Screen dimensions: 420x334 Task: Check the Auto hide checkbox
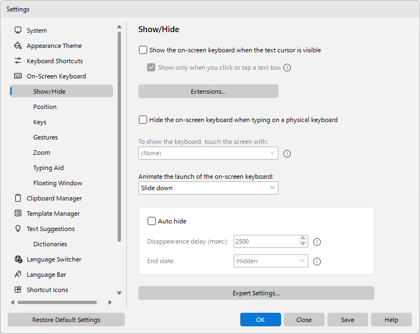(151, 221)
